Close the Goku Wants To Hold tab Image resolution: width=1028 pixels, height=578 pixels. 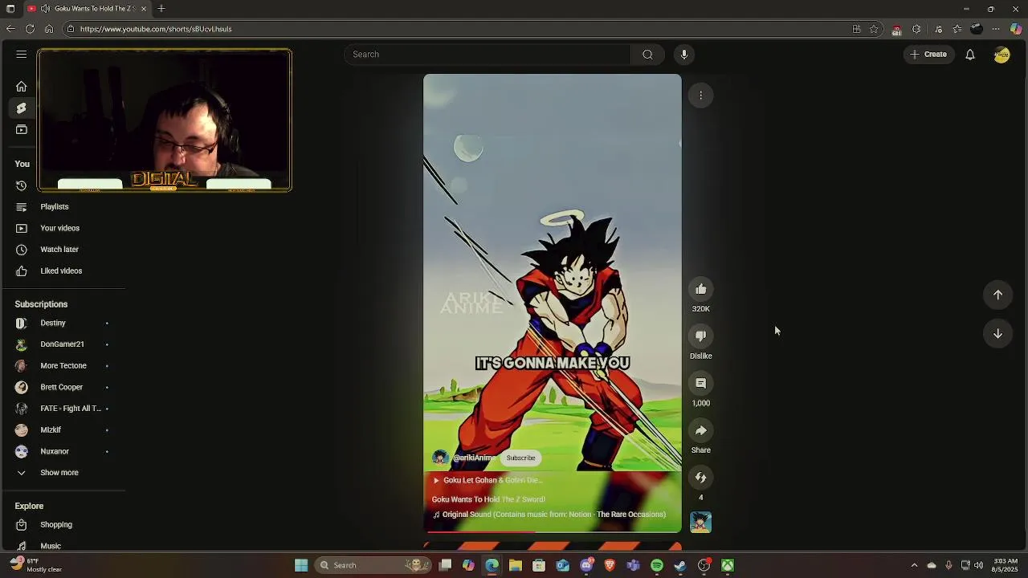click(144, 9)
